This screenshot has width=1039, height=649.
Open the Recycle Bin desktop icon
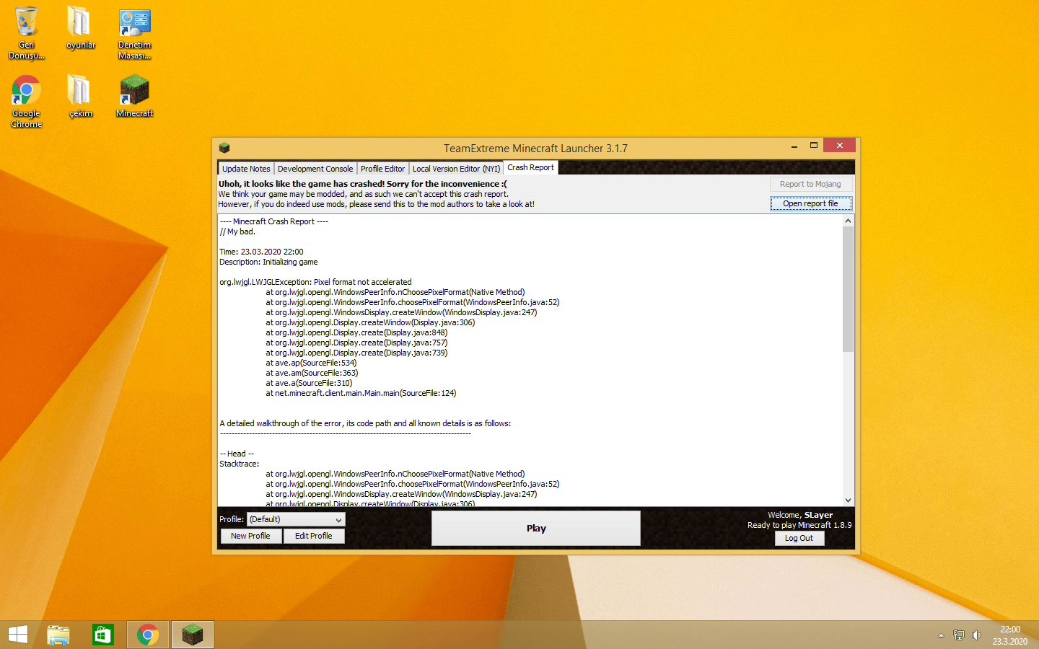[x=27, y=33]
